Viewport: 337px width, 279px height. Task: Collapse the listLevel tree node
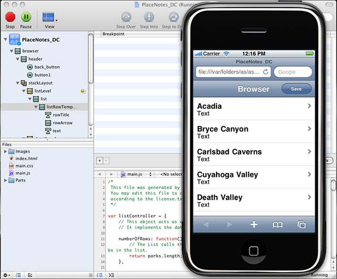tap(24, 91)
